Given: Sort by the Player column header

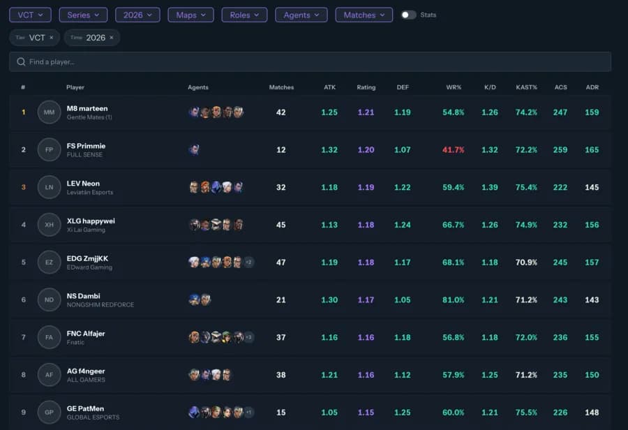Looking at the screenshot, I should [x=75, y=87].
